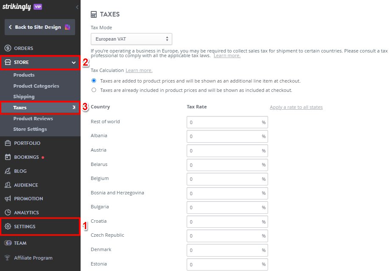Click the Orders dollar-sign icon

point(8,48)
